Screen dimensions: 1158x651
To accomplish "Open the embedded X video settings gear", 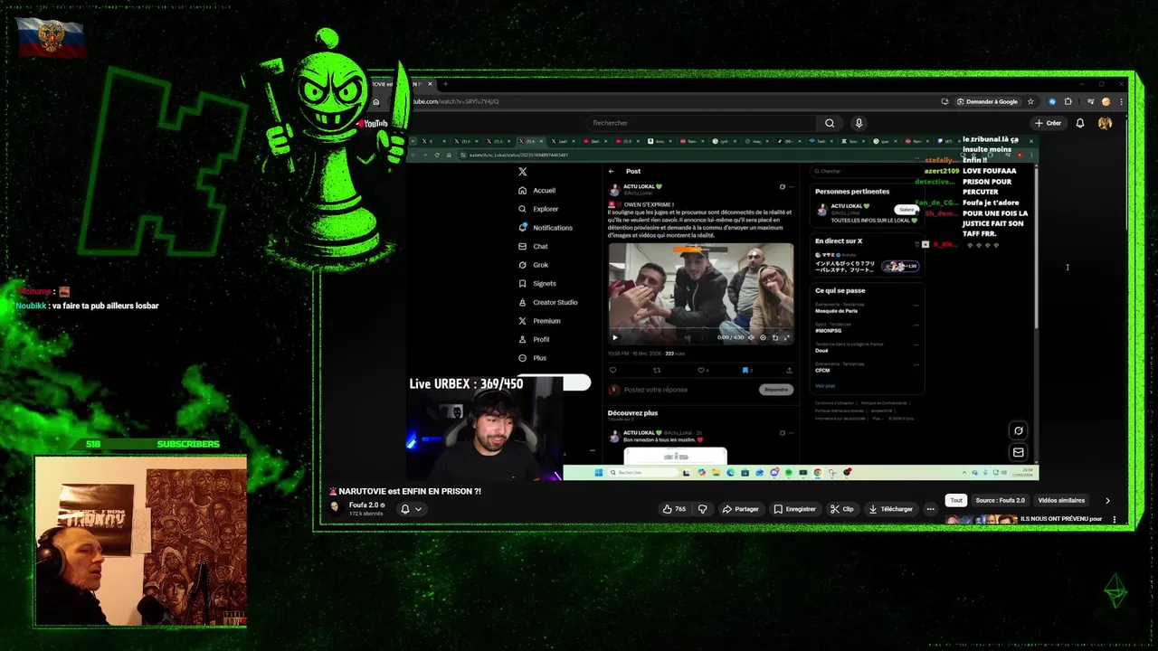I will coord(763,337).
